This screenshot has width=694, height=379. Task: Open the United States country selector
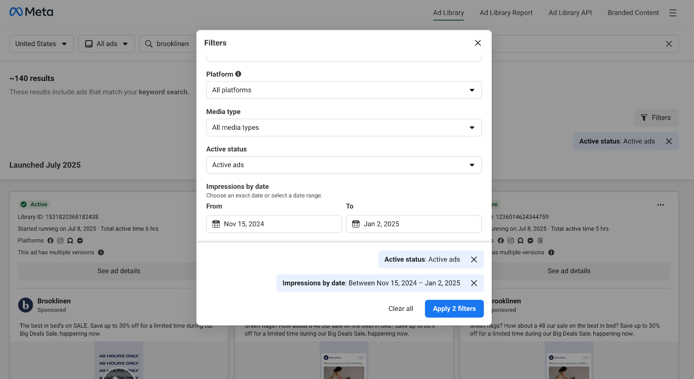pos(41,44)
